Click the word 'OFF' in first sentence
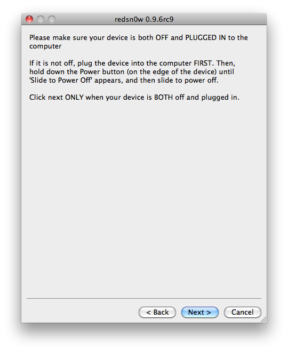Image resolution: width=288 pixels, height=352 pixels. point(162,37)
